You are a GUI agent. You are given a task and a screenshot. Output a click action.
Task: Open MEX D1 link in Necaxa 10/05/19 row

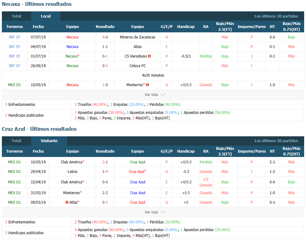pos(14,85)
